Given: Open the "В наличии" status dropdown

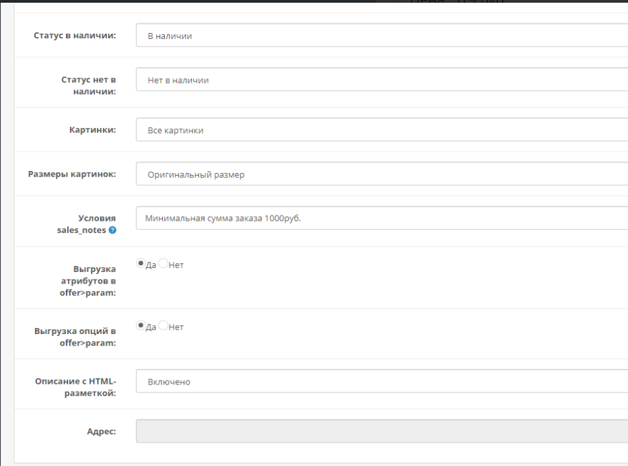Looking at the screenshot, I should pos(381,36).
